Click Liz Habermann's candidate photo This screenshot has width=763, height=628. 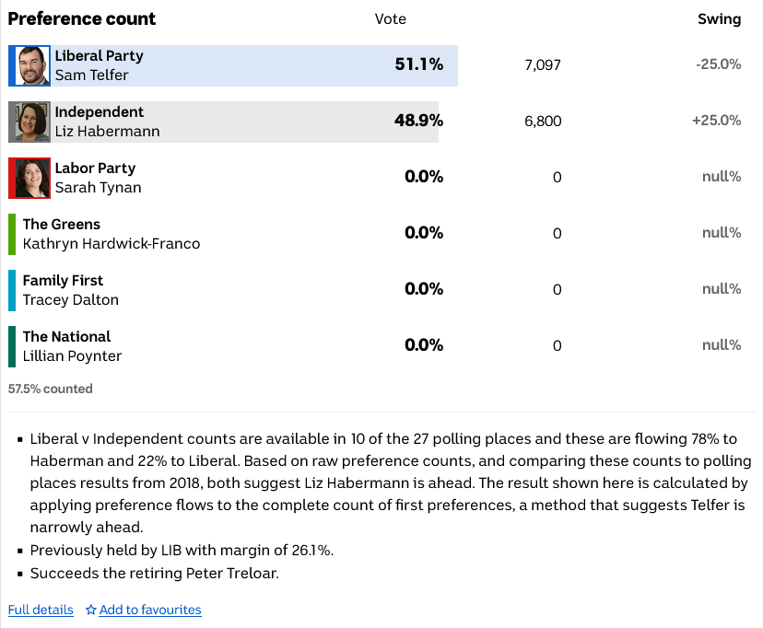(29, 122)
